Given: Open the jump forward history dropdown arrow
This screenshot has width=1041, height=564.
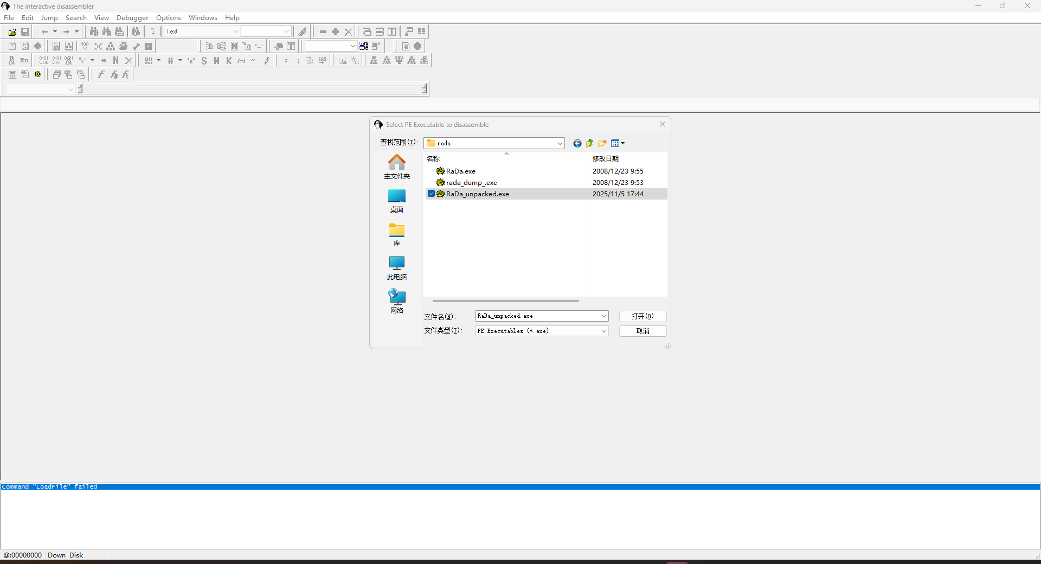Looking at the screenshot, I should pos(76,32).
